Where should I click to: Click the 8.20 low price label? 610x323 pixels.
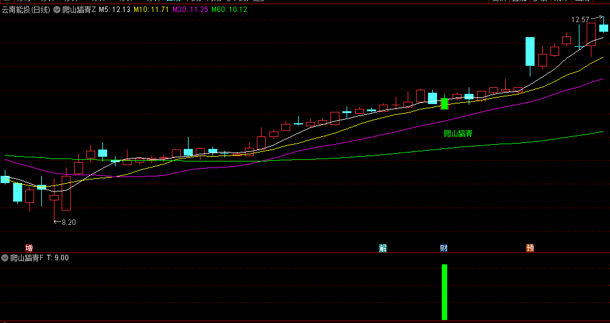pos(69,223)
